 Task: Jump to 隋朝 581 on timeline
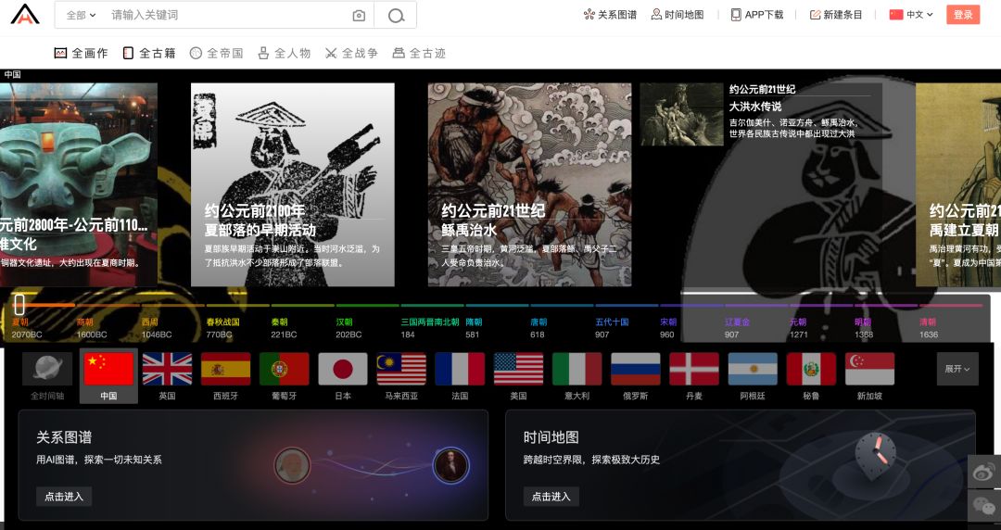474,328
